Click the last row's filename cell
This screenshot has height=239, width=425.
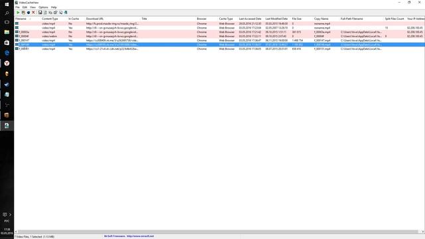(24, 48)
